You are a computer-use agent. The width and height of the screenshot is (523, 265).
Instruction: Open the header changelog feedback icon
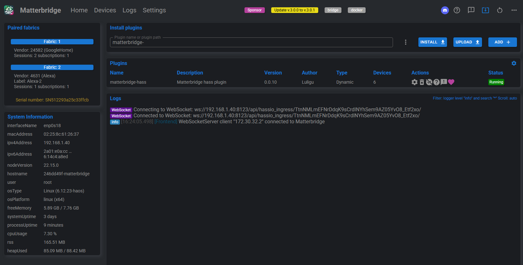[x=471, y=10]
